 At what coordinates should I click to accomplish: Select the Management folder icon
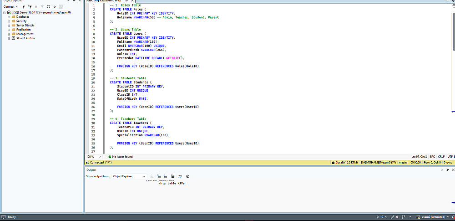point(13,34)
